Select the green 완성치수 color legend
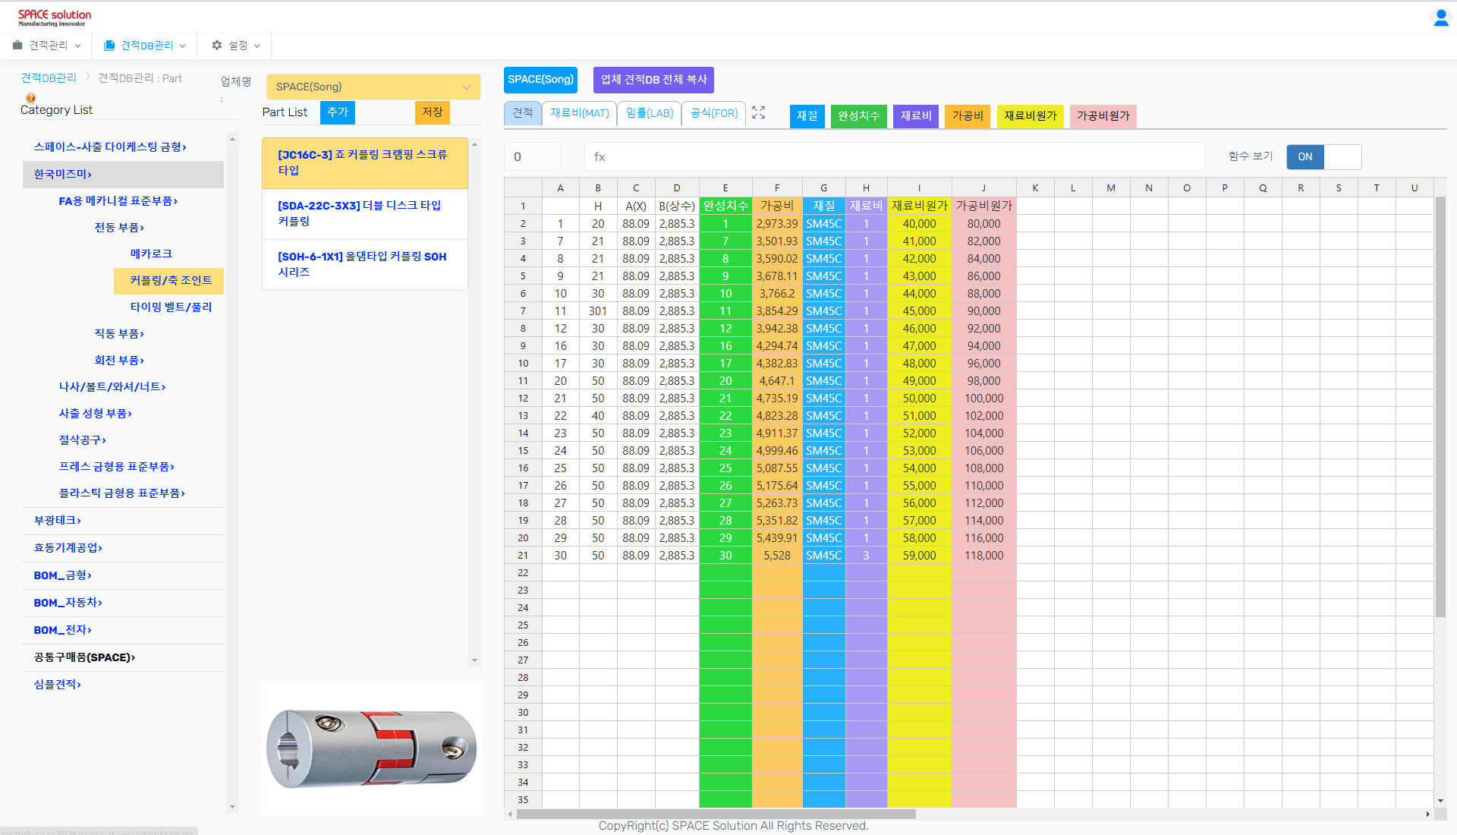 click(858, 116)
